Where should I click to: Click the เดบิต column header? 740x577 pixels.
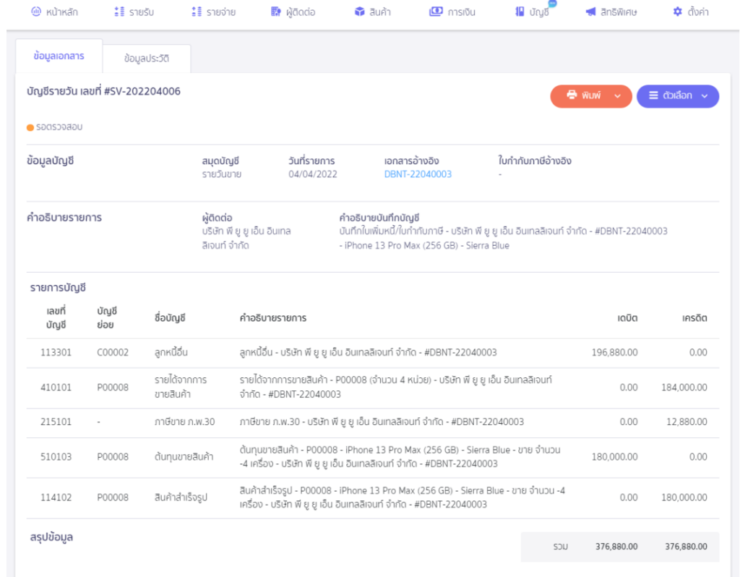(x=628, y=318)
